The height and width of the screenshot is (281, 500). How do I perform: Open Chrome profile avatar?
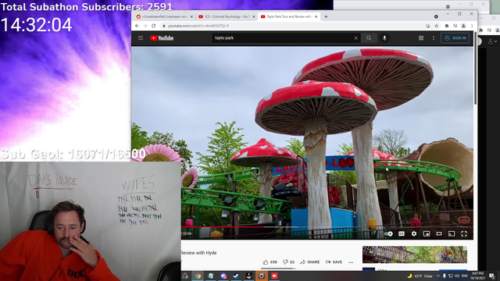[463, 26]
